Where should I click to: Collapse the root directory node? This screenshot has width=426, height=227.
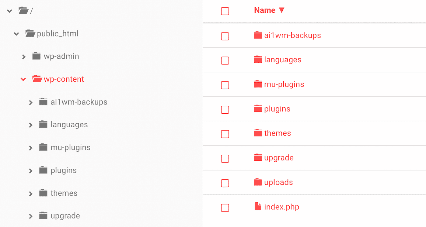pos(9,10)
